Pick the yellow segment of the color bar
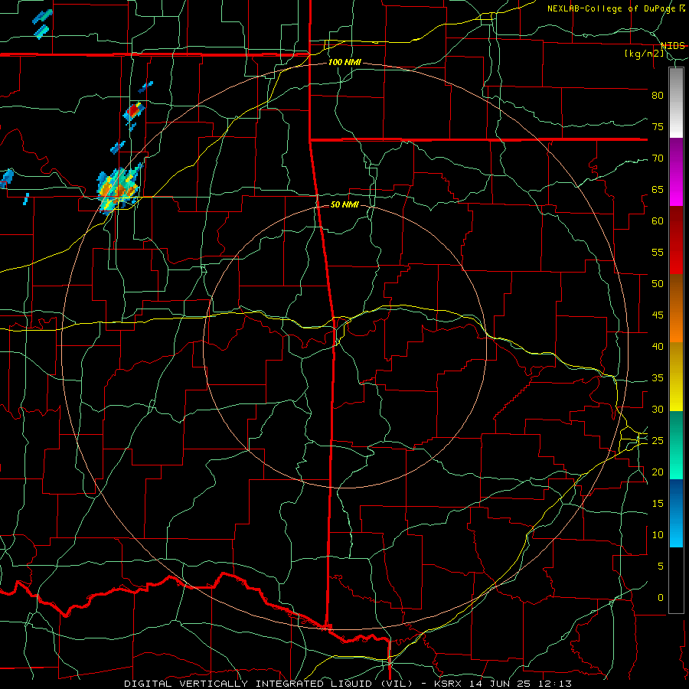Screen dimensions: 689x689 point(676,377)
